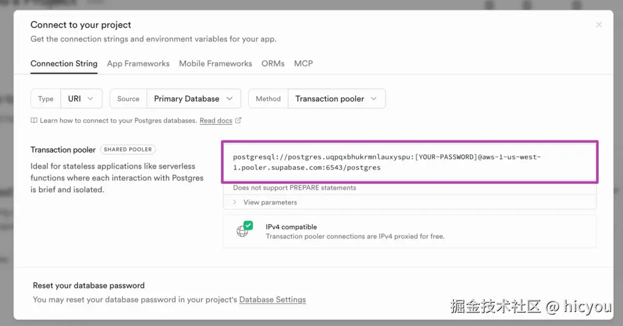Image resolution: width=623 pixels, height=326 pixels.
Task: Click the Does not support PREPARE statements note
Action: [294, 188]
